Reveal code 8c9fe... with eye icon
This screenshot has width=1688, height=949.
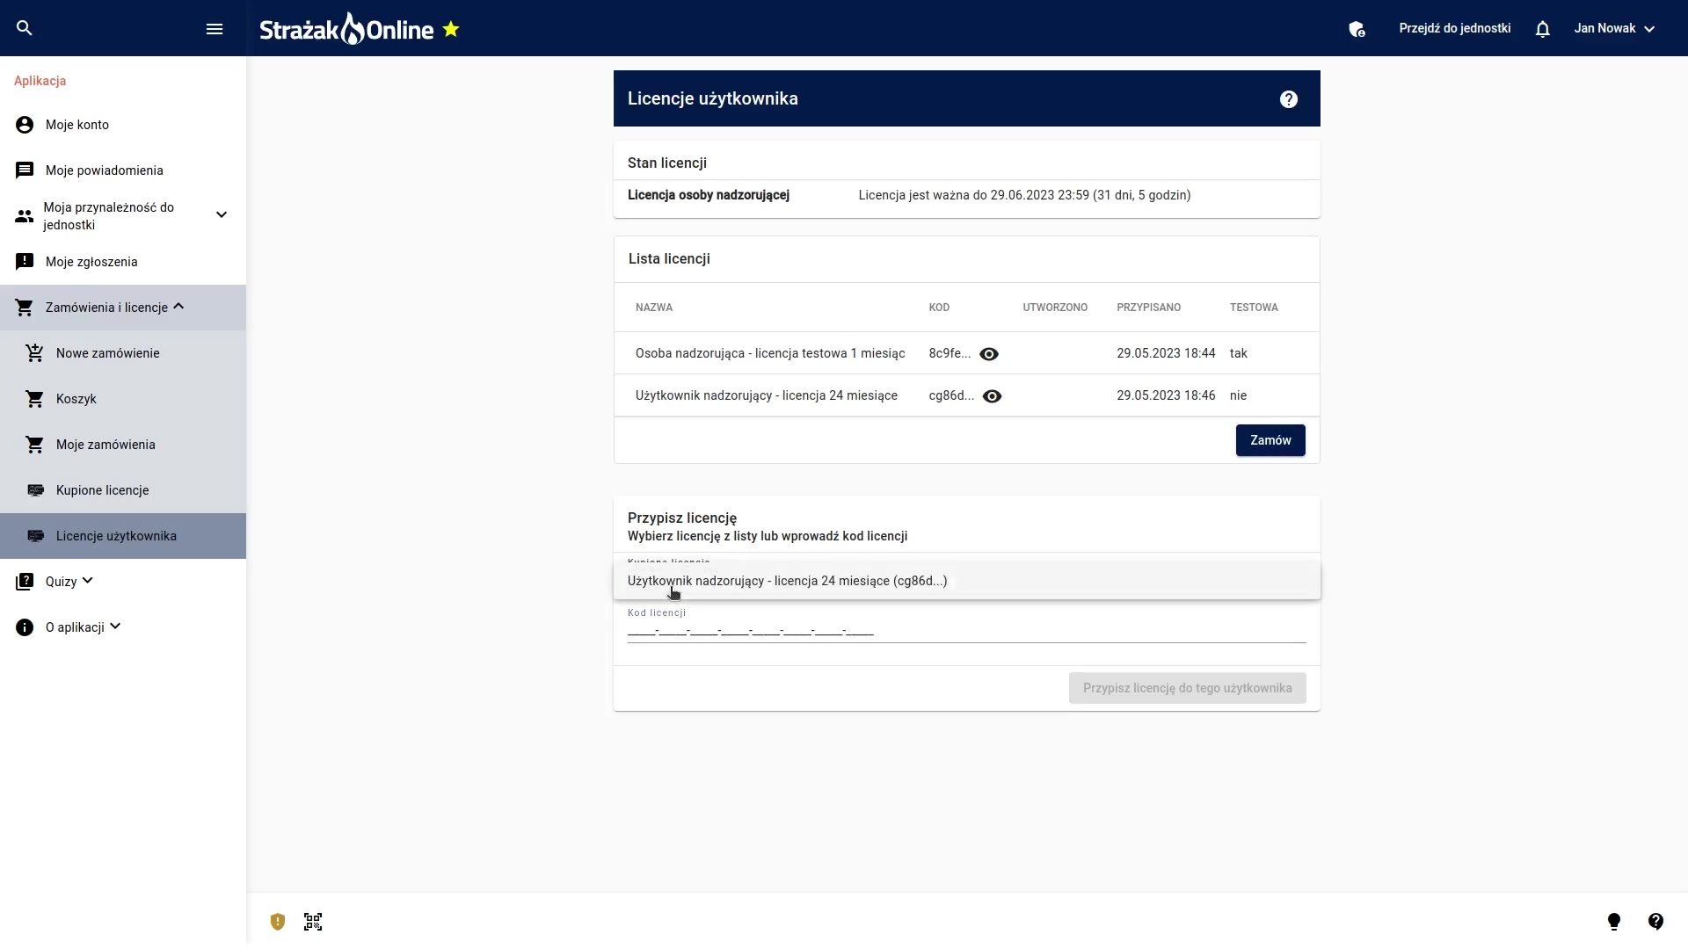(x=989, y=354)
